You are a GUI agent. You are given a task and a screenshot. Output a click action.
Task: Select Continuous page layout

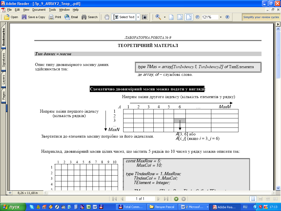pyautogui.click(x=260, y=199)
